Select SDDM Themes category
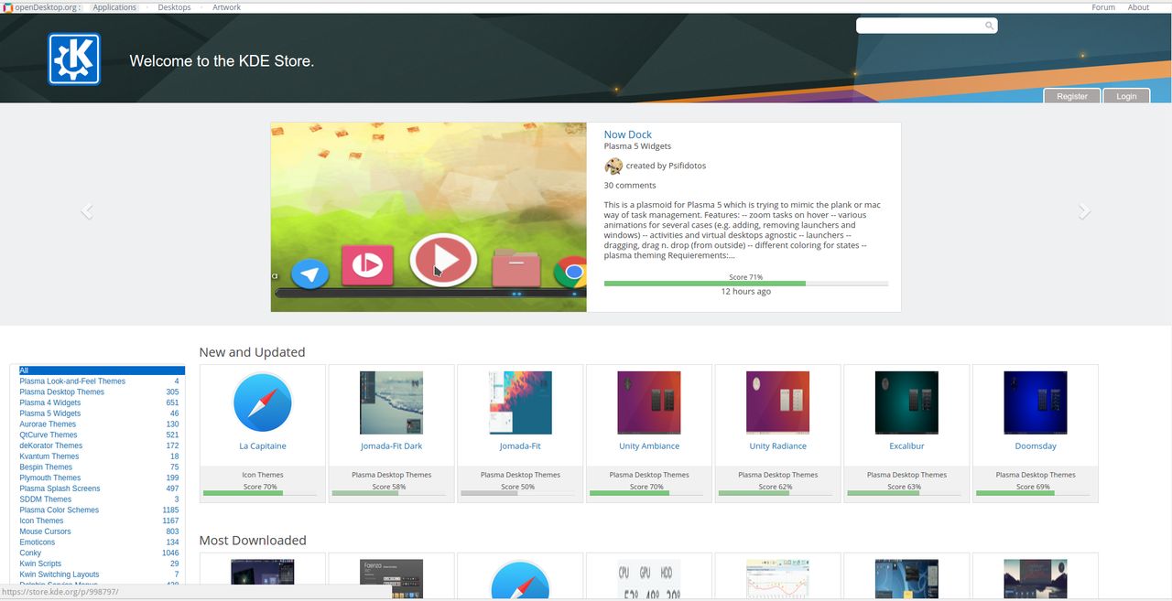The height and width of the screenshot is (601, 1172). (46, 499)
